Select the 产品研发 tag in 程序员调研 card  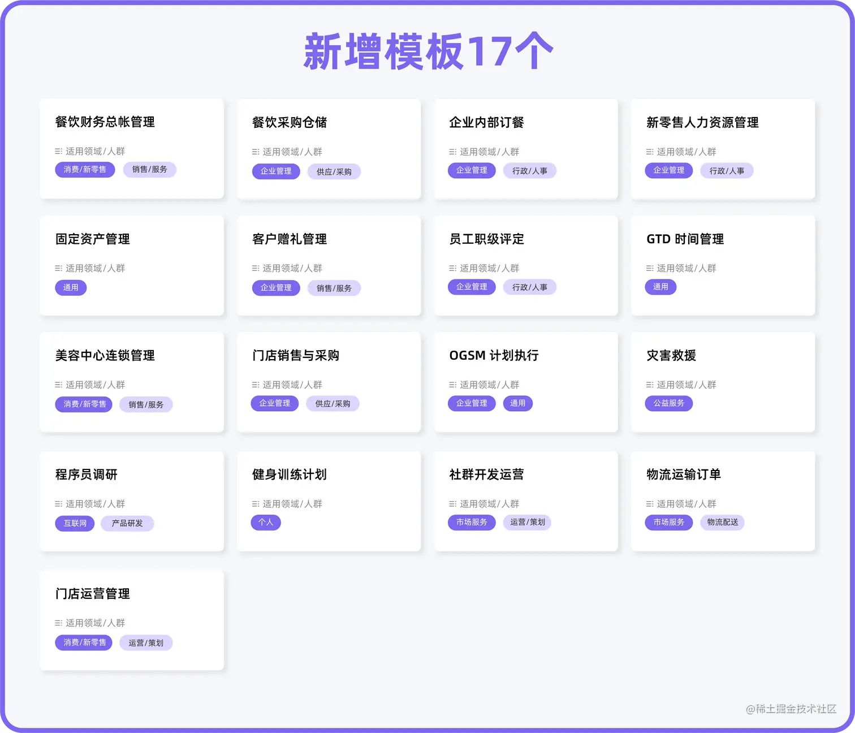click(127, 524)
